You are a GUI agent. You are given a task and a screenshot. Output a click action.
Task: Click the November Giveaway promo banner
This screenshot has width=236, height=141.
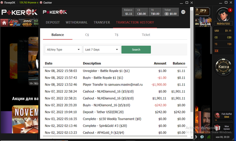25,119
